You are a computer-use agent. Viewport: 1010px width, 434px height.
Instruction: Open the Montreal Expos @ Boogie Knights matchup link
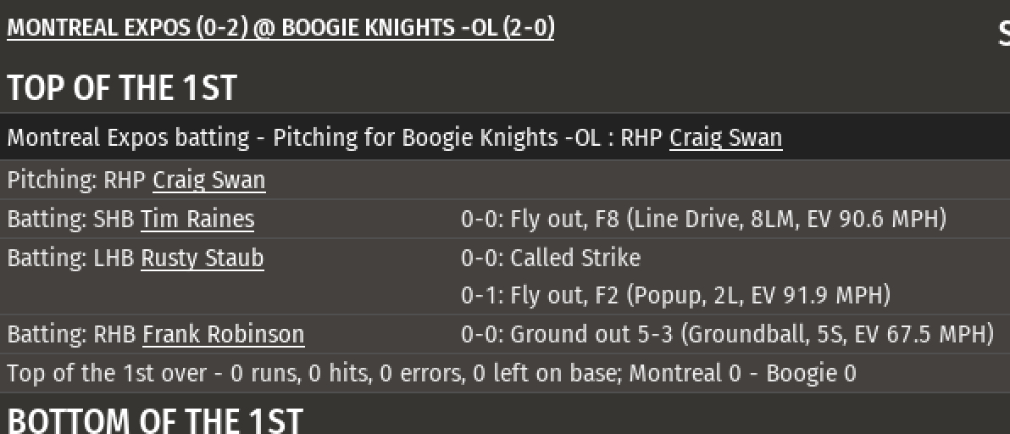(280, 28)
